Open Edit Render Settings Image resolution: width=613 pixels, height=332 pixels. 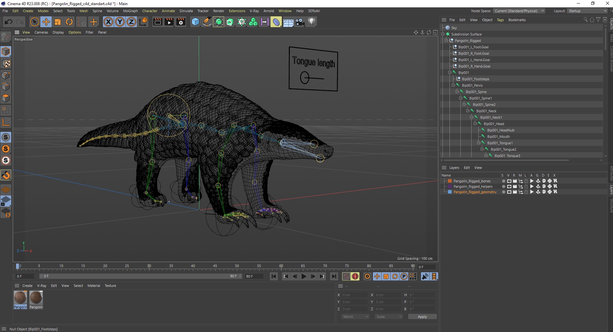[x=181, y=22]
